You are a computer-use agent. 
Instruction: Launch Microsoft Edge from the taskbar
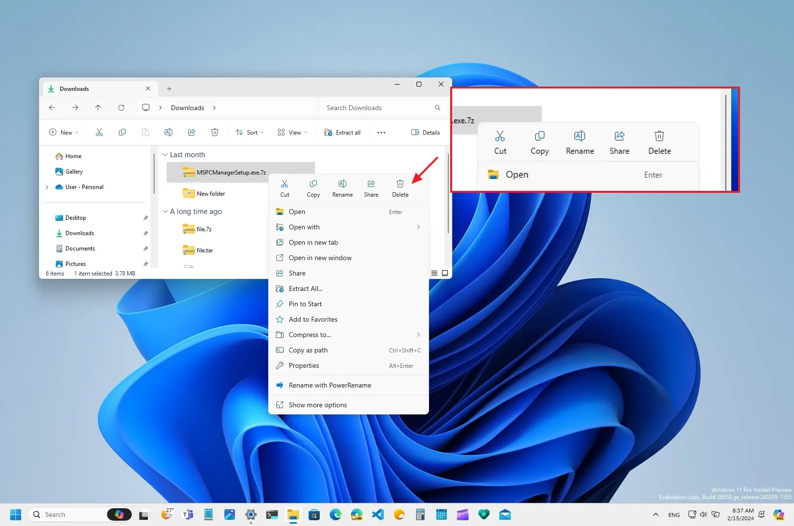(x=335, y=514)
